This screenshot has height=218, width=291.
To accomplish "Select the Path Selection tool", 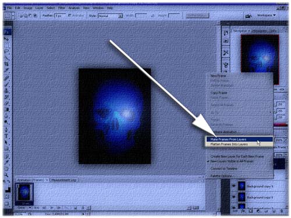I will [6, 142].
